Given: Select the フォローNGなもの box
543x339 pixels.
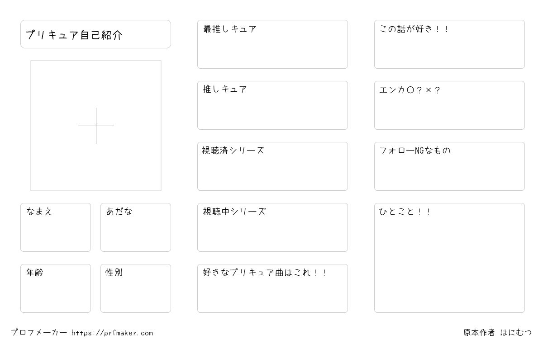Looking at the screenshot, I should 449,166.
